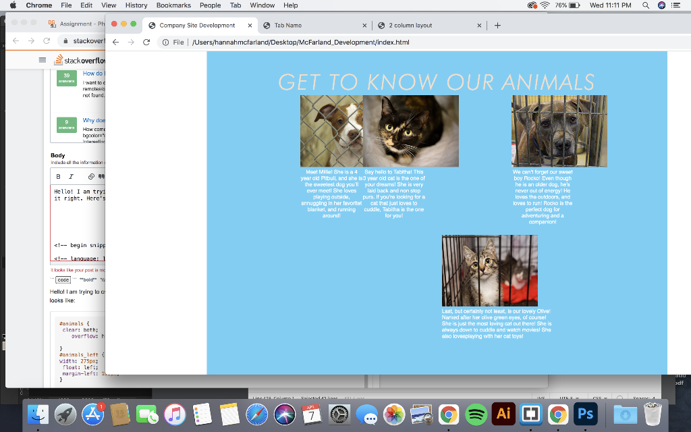Open the People menu

tap(211, 5)
